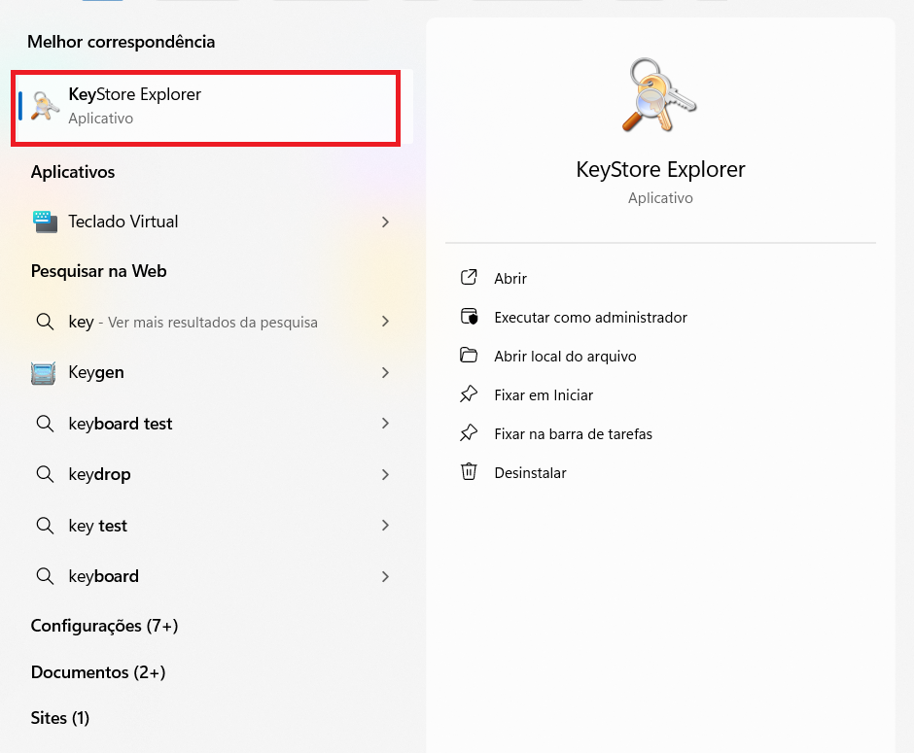Expand the Teclado Virtual chevron arrow

point(385,222)
